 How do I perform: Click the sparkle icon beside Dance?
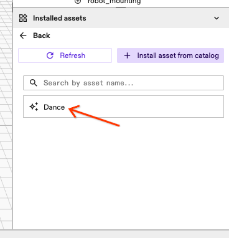click(34, 107)
